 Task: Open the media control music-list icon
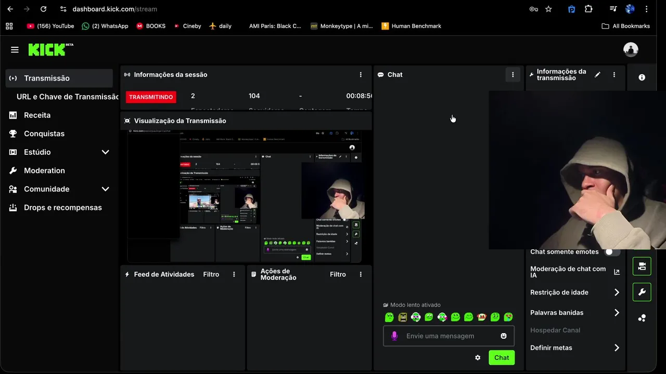pyautogui.click(x=613, y=9)
